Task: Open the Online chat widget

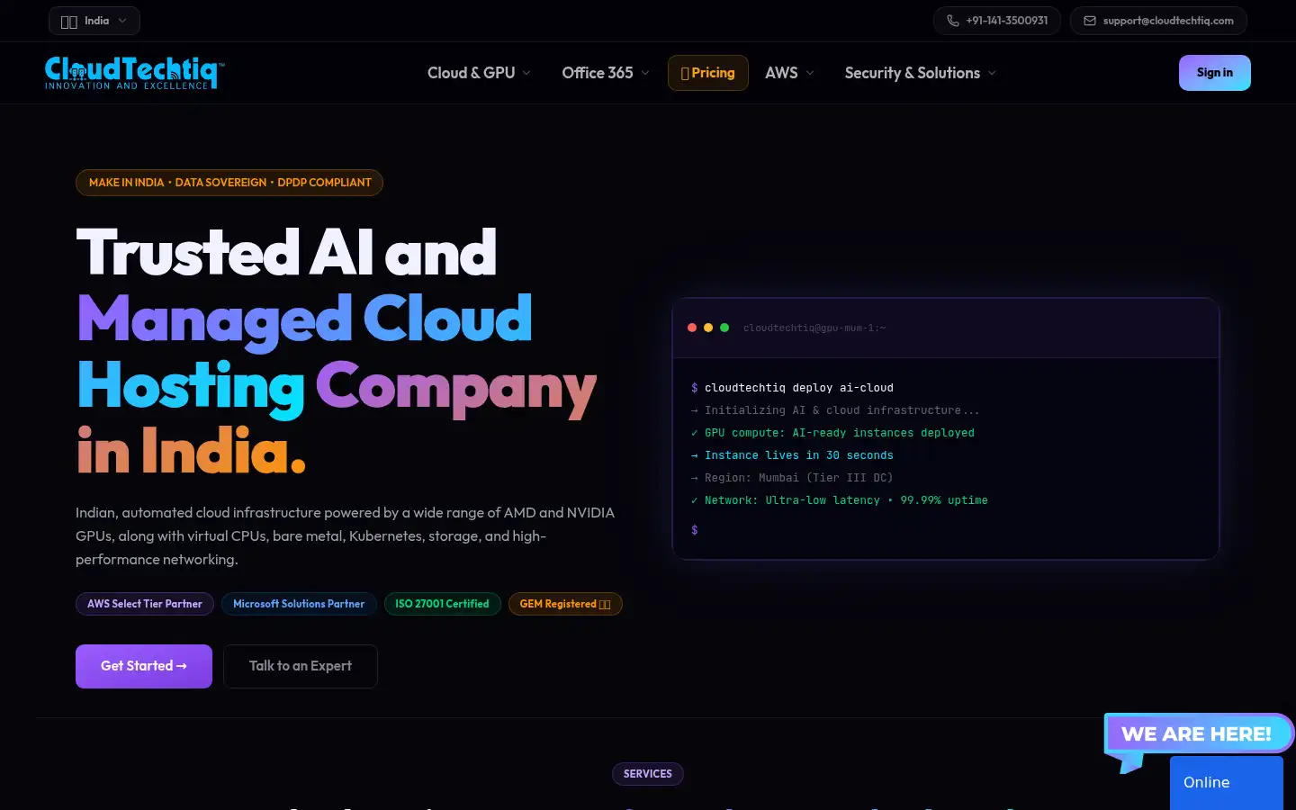Action: tap(1226, 783)
